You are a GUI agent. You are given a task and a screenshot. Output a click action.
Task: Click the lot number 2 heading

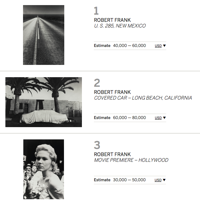coord(97,83)
